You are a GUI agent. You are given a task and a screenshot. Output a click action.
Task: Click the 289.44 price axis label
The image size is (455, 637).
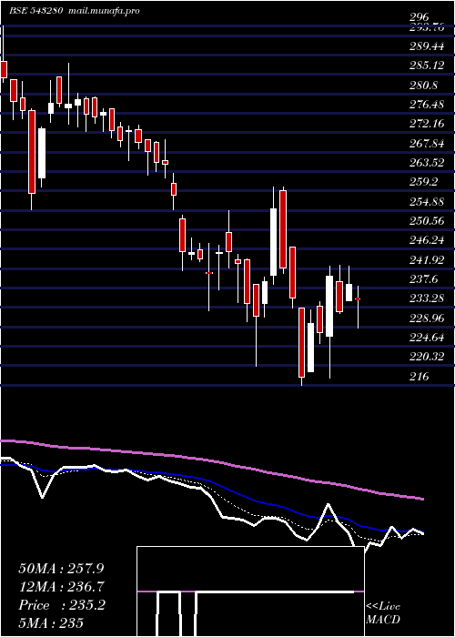click(427, 46)
